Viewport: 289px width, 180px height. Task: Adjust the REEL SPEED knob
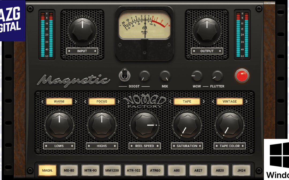coord(144,125)
